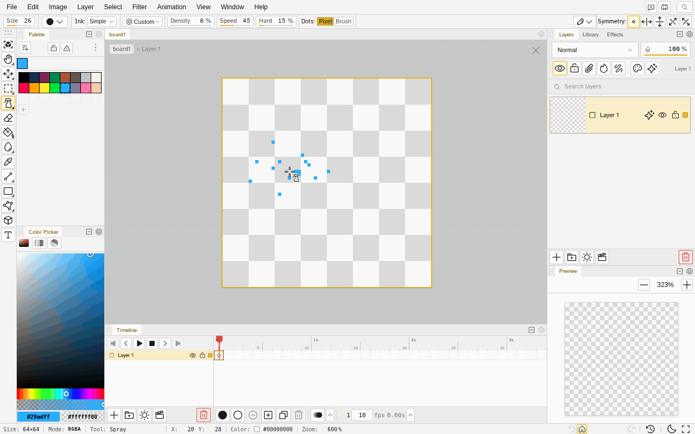Click the Search layers field

[x=620, y=86]
